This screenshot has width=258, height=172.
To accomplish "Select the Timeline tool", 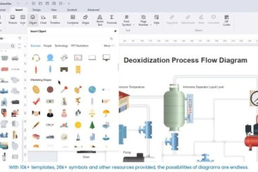I will coord(55,19).
